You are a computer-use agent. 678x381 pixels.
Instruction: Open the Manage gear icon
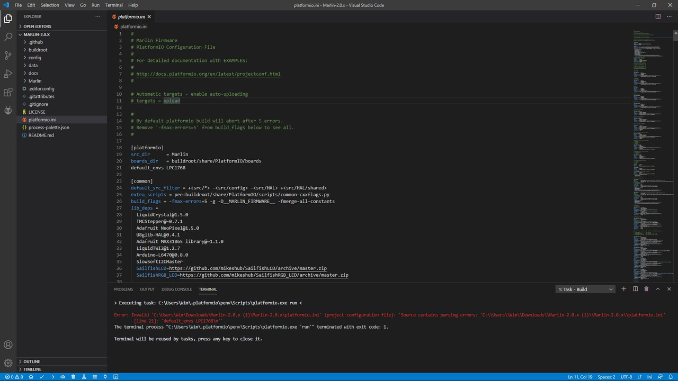click(x=8, y=363)
